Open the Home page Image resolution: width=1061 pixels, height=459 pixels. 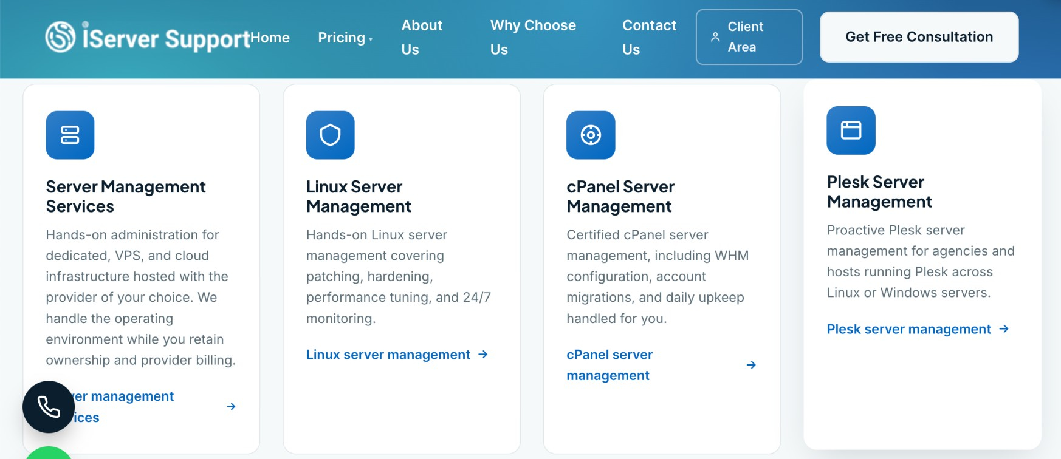[x=270, y=38]
